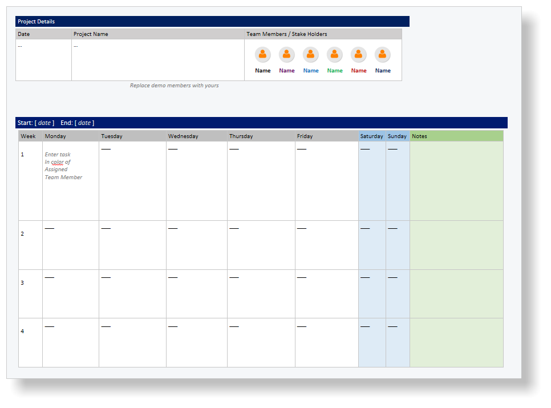551x408 pixels.
Task: Select the 'Enter task' placeholder text in Monday week 1
Action: (58, 155)
